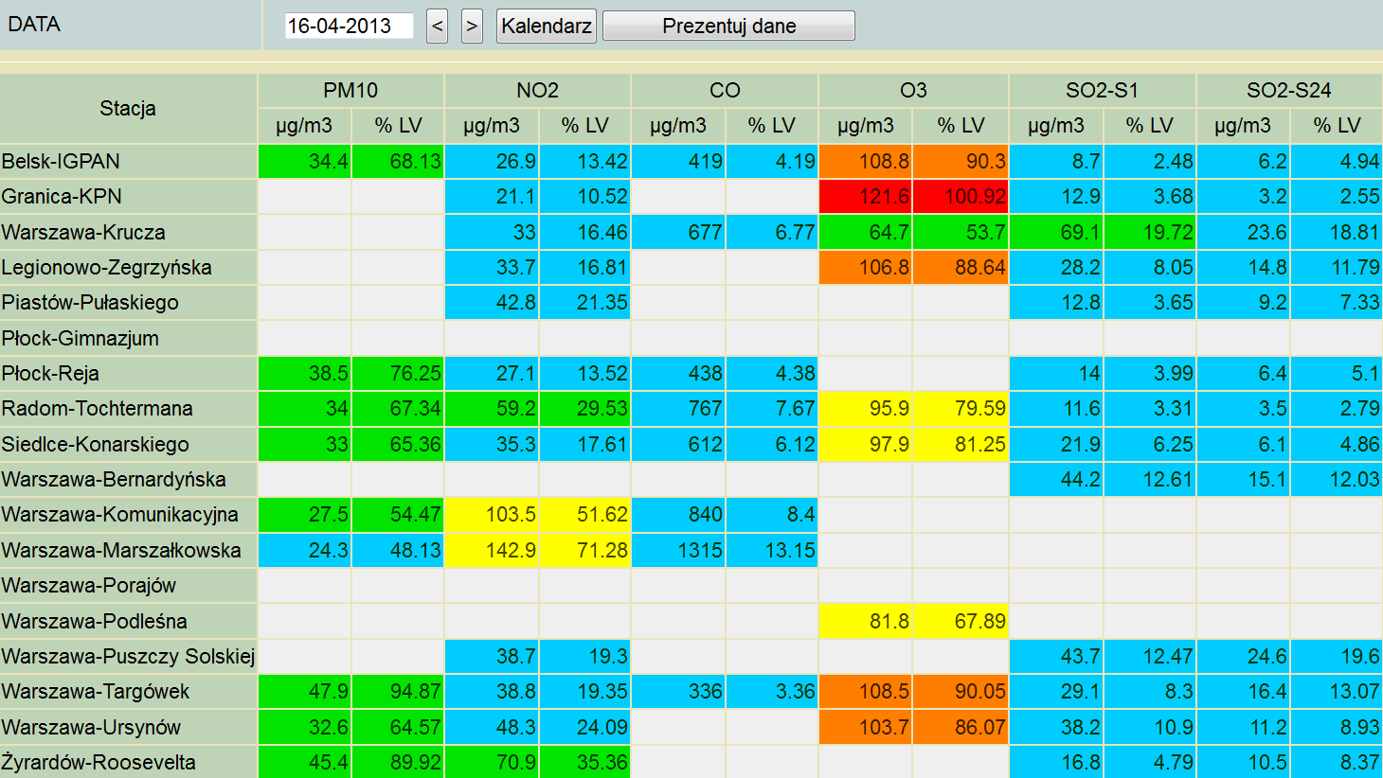Viewport: 1383px width, 778px height.
Task: Click station name Płock-Reja
Action: 50,373
